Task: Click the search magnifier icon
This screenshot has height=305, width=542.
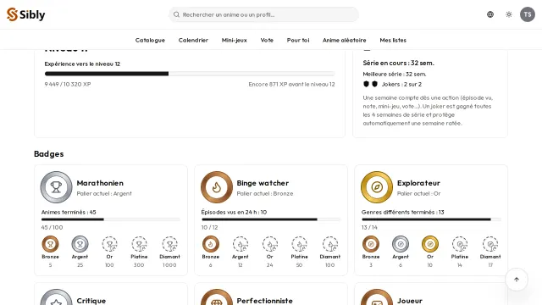Action: (176, 14)
